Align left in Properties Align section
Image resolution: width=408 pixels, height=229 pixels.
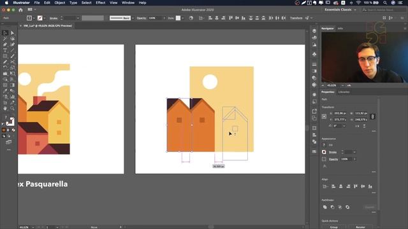coord(333,186)
